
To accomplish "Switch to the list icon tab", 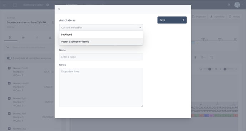I will [x=37, y=37].
